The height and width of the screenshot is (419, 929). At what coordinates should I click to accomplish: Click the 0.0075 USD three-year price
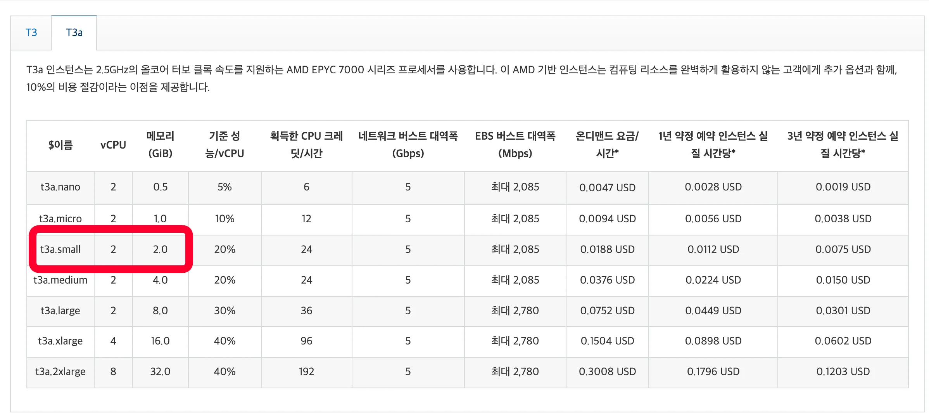click(843, 249)
